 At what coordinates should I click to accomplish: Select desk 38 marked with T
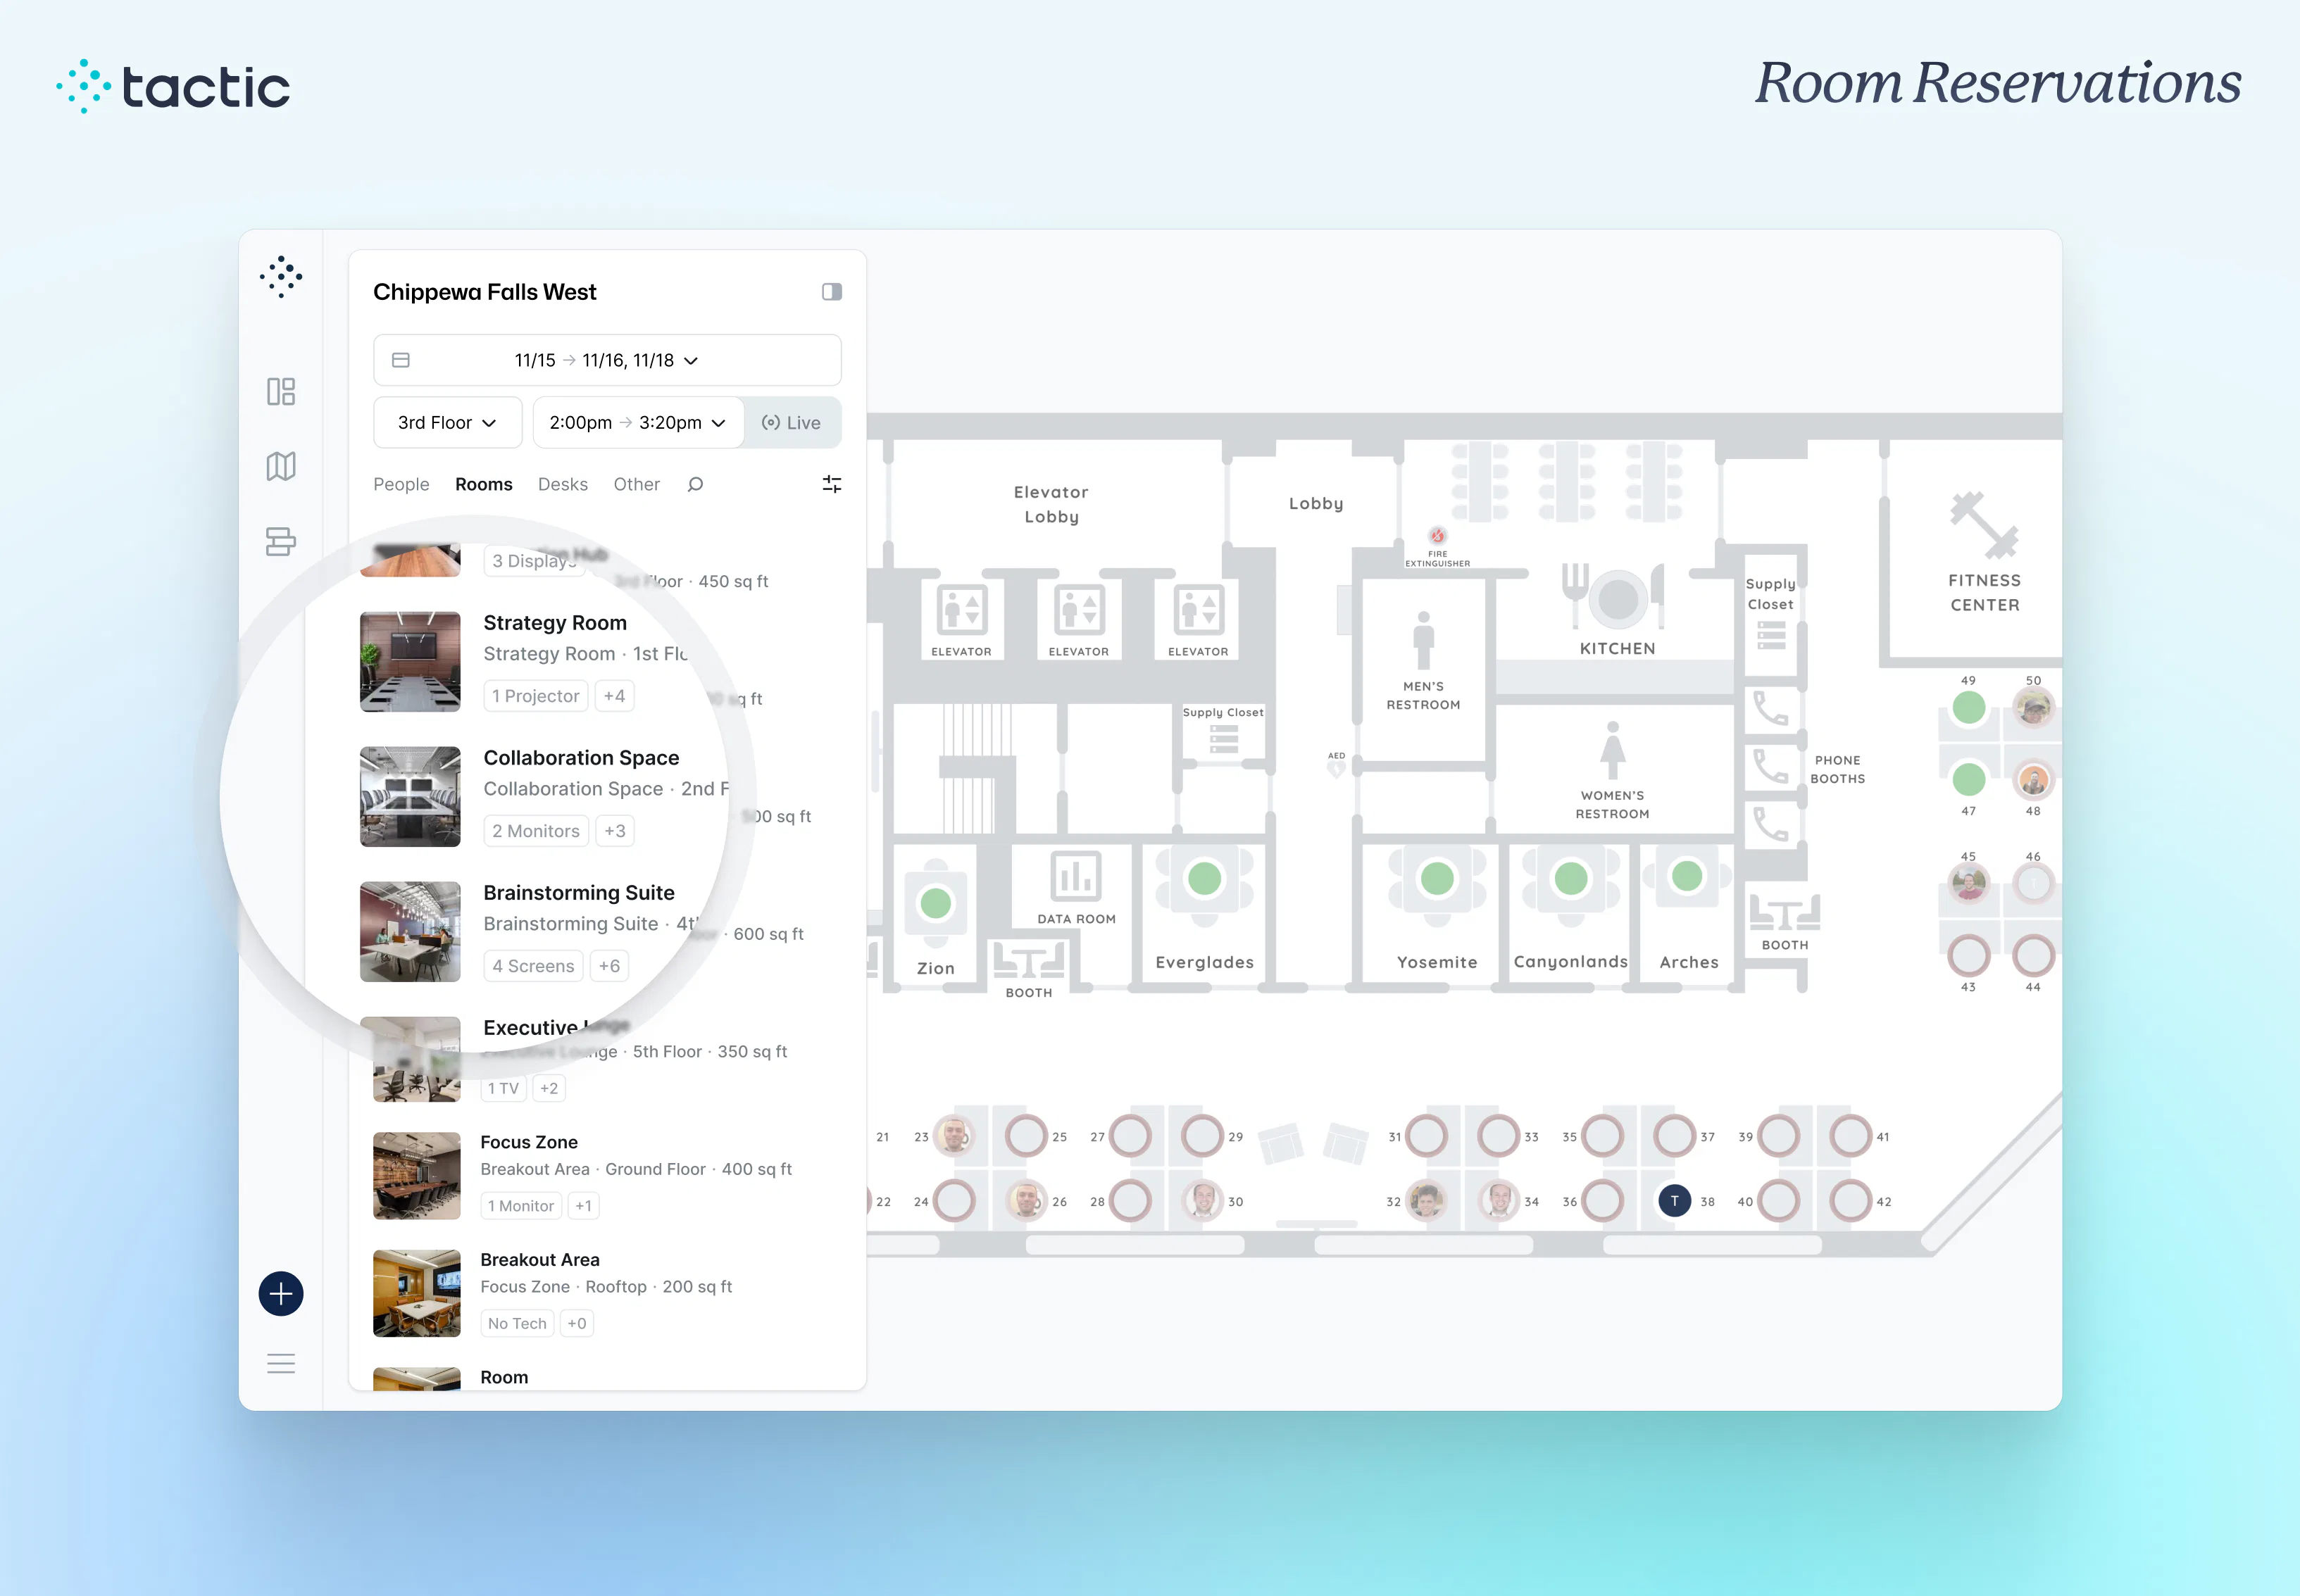(1674, 1201)
